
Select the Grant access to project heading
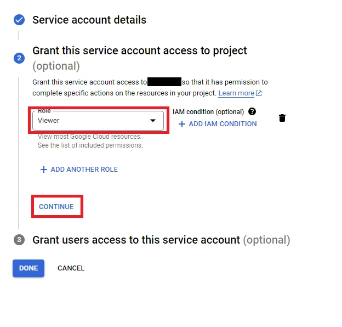(x=140, y=51)
